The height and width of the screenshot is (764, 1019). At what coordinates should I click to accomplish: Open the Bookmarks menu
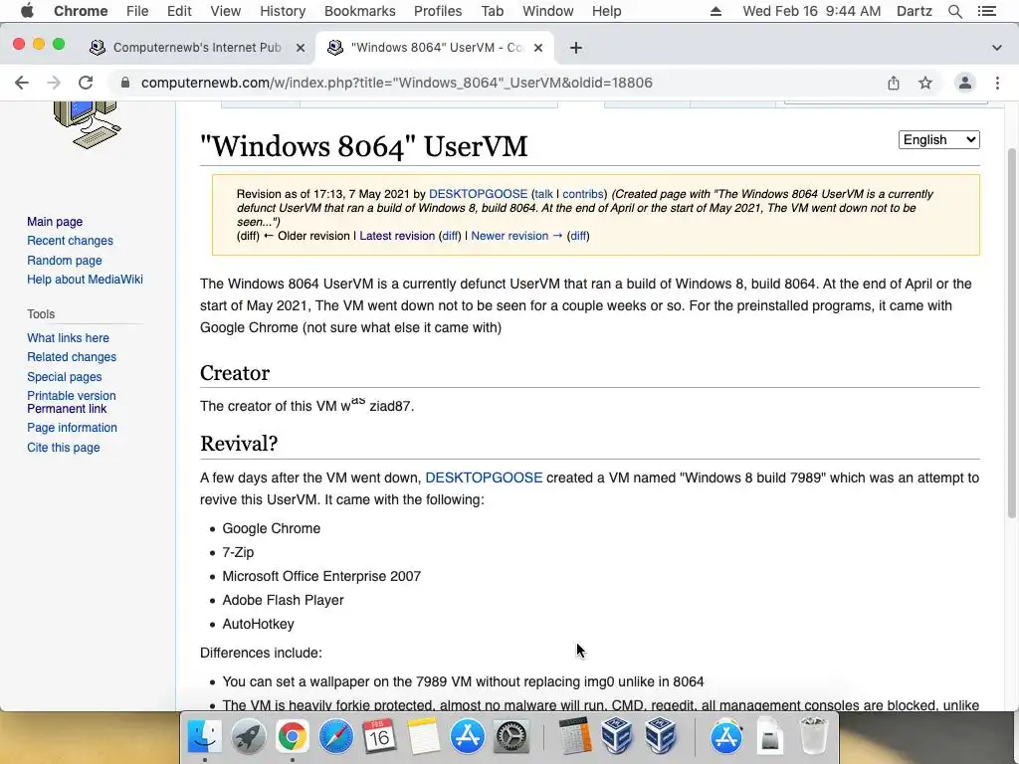(360, 11)
